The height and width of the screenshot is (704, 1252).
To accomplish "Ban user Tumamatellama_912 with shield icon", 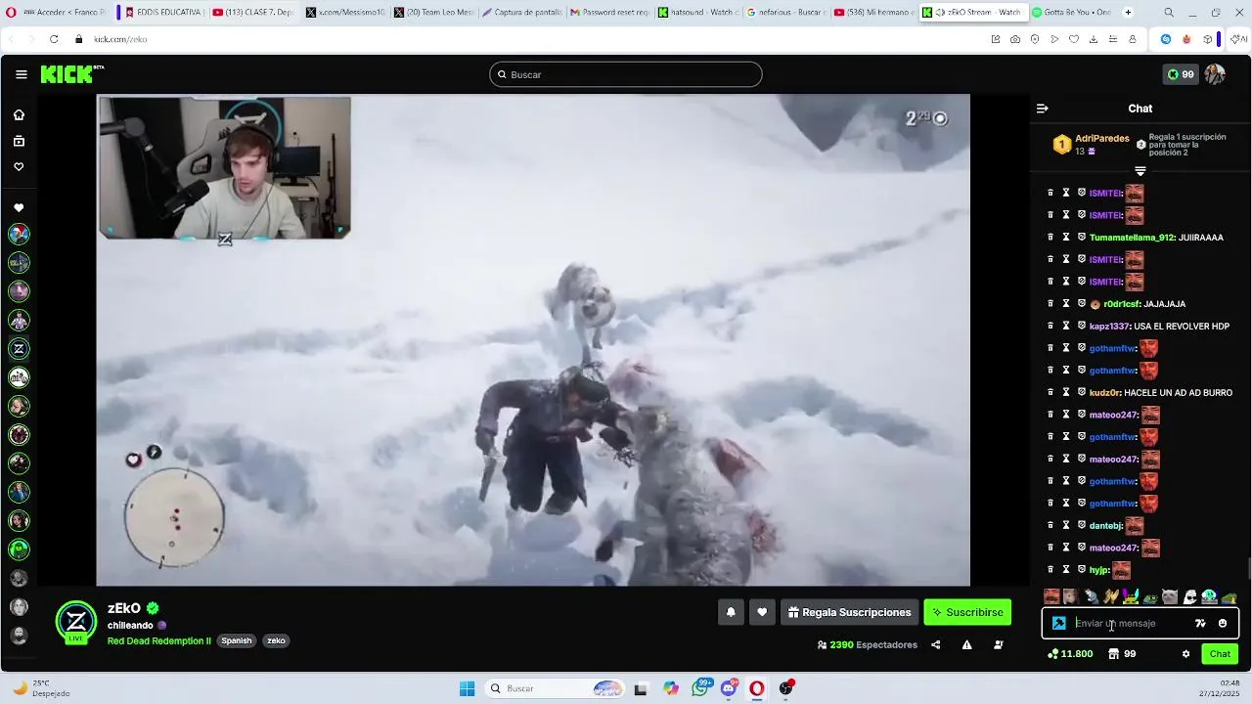I will (x=1082, y=238).
